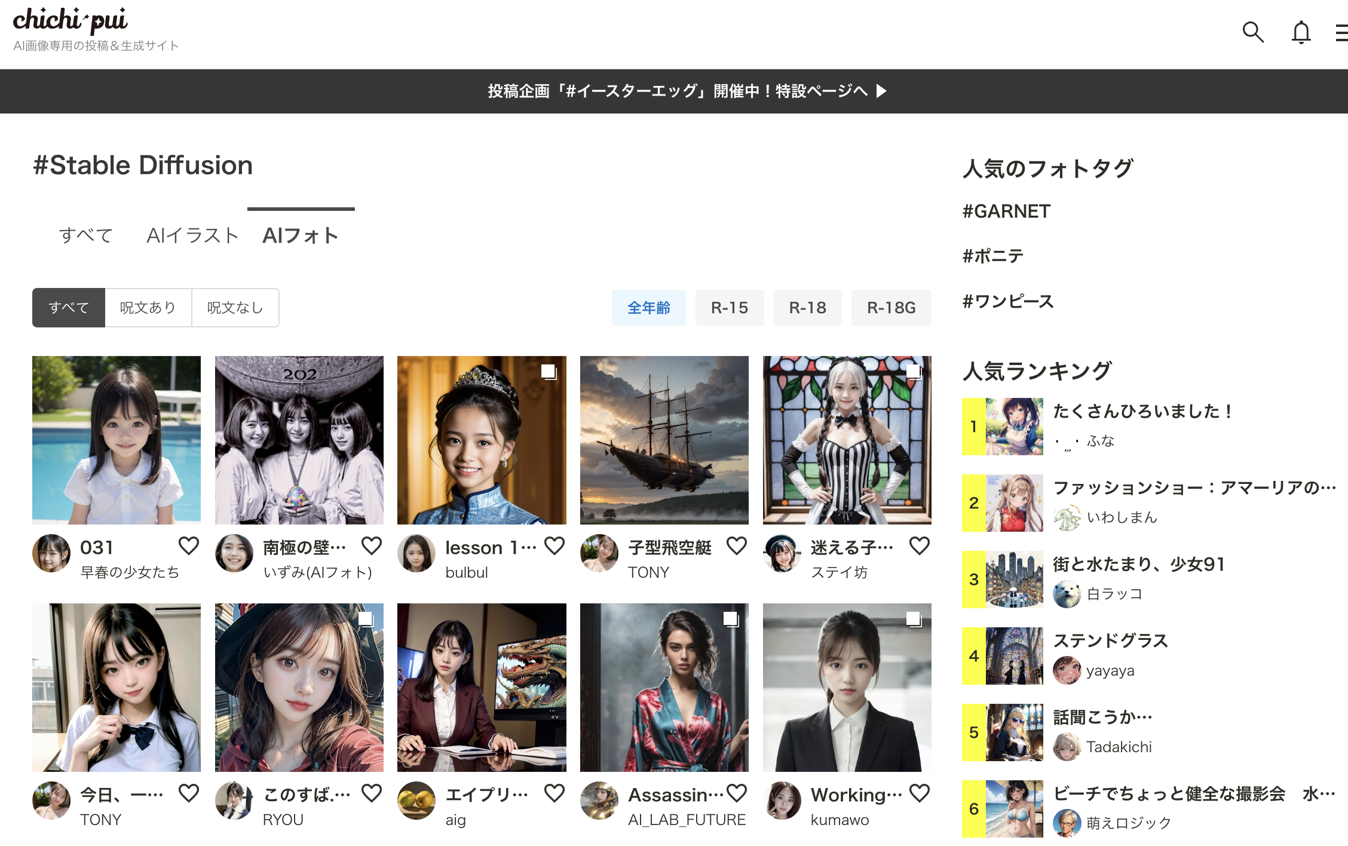Select the 呪文あり filter
The image size is (1348, 846).
[148, 308]
